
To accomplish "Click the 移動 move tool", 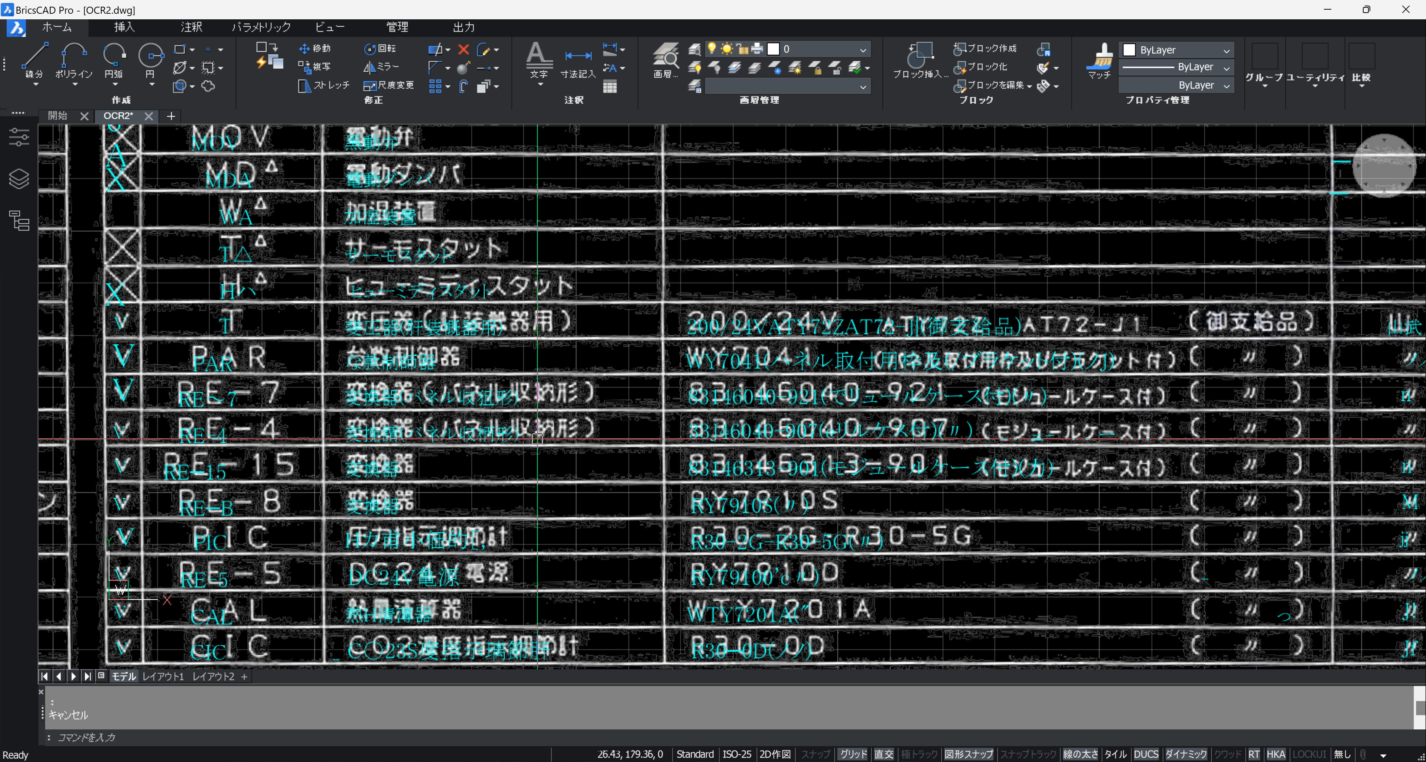I will [x=315, y=49].
